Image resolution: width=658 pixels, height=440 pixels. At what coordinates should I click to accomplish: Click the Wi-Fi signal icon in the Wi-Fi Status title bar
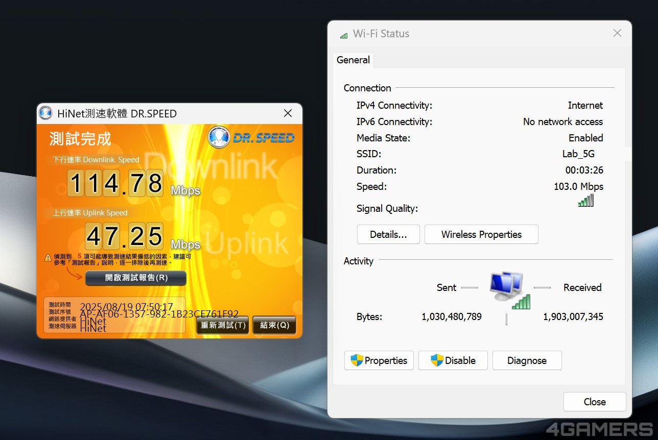[x=344, y=35]
